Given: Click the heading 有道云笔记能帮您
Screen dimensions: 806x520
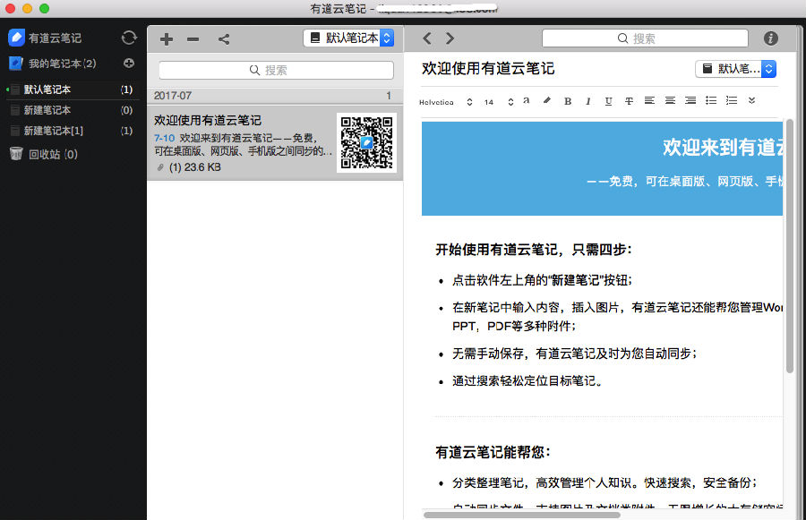Looking at the screenshot, I should click(x=493, y=452).
